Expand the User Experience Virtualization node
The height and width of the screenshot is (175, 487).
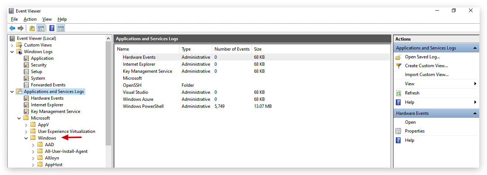(x=26, y=131)
